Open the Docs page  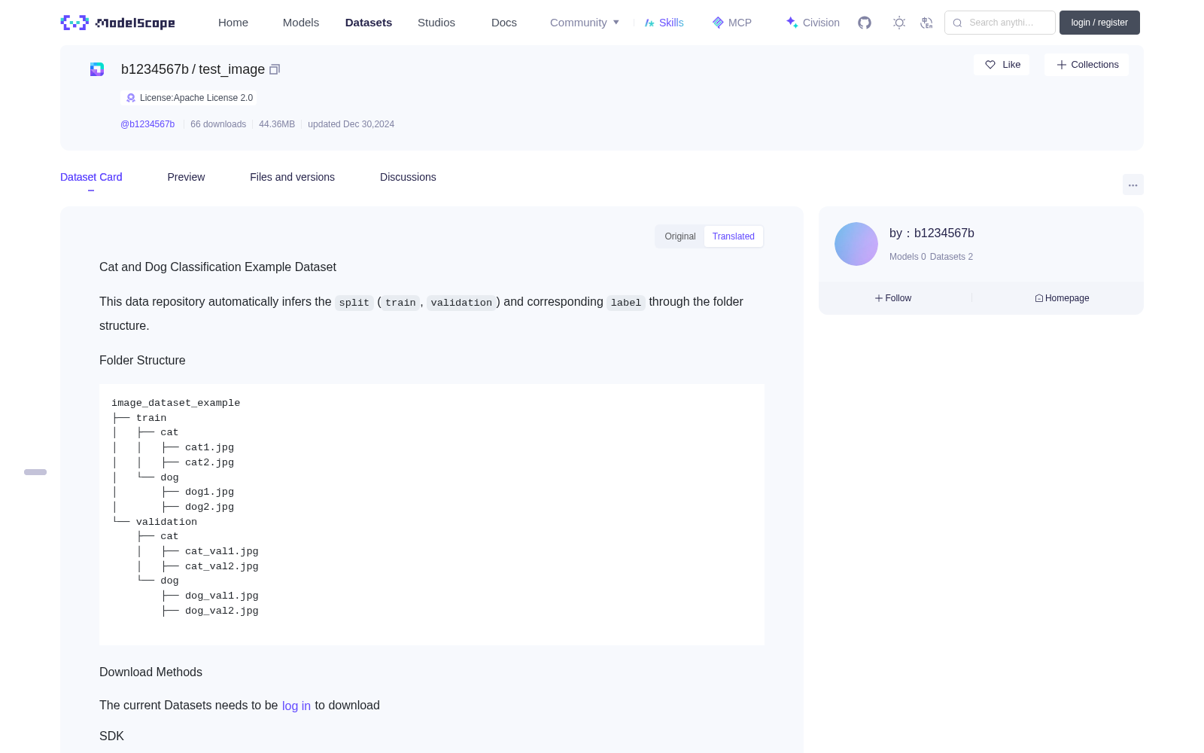tap(504, 23)
